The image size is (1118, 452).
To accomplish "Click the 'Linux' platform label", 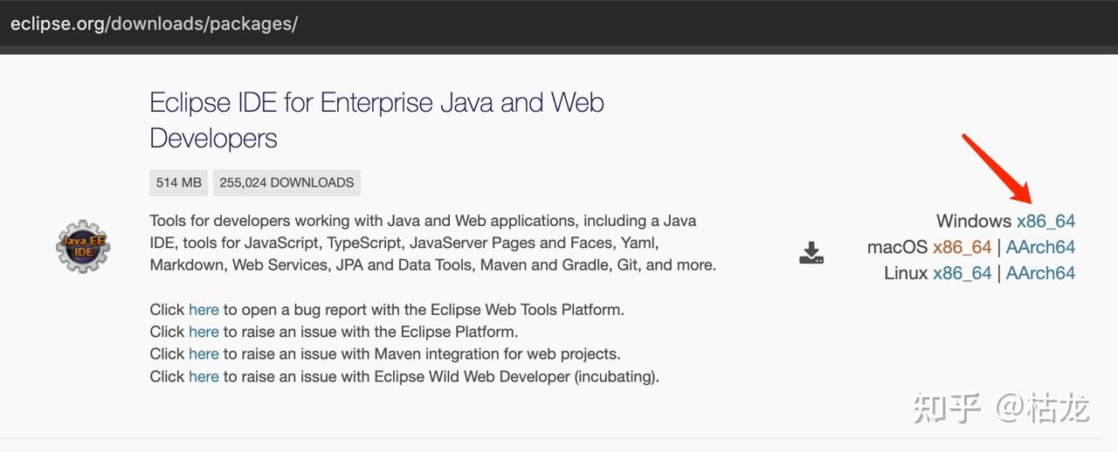I will pos(906,273).
